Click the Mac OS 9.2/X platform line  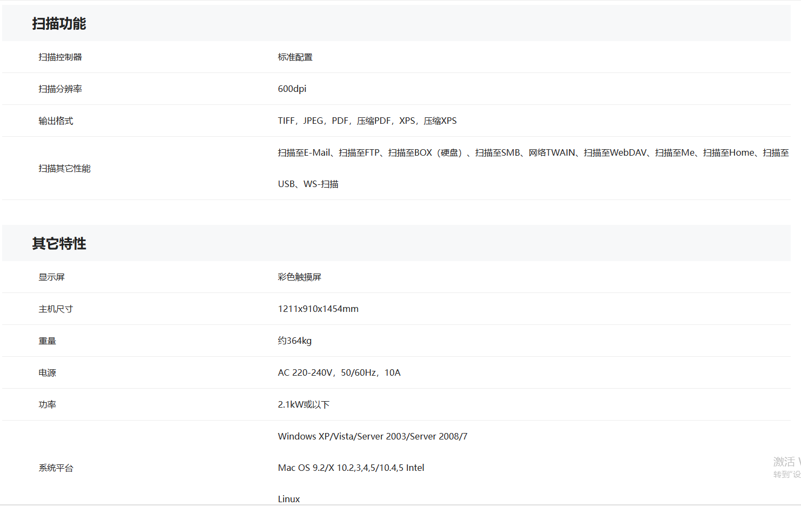(x=351, y=468)
